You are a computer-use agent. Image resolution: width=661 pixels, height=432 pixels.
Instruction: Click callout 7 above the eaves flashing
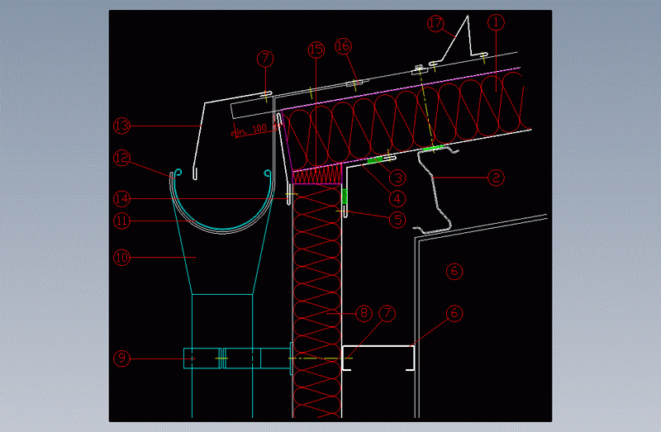pos(264,59)
